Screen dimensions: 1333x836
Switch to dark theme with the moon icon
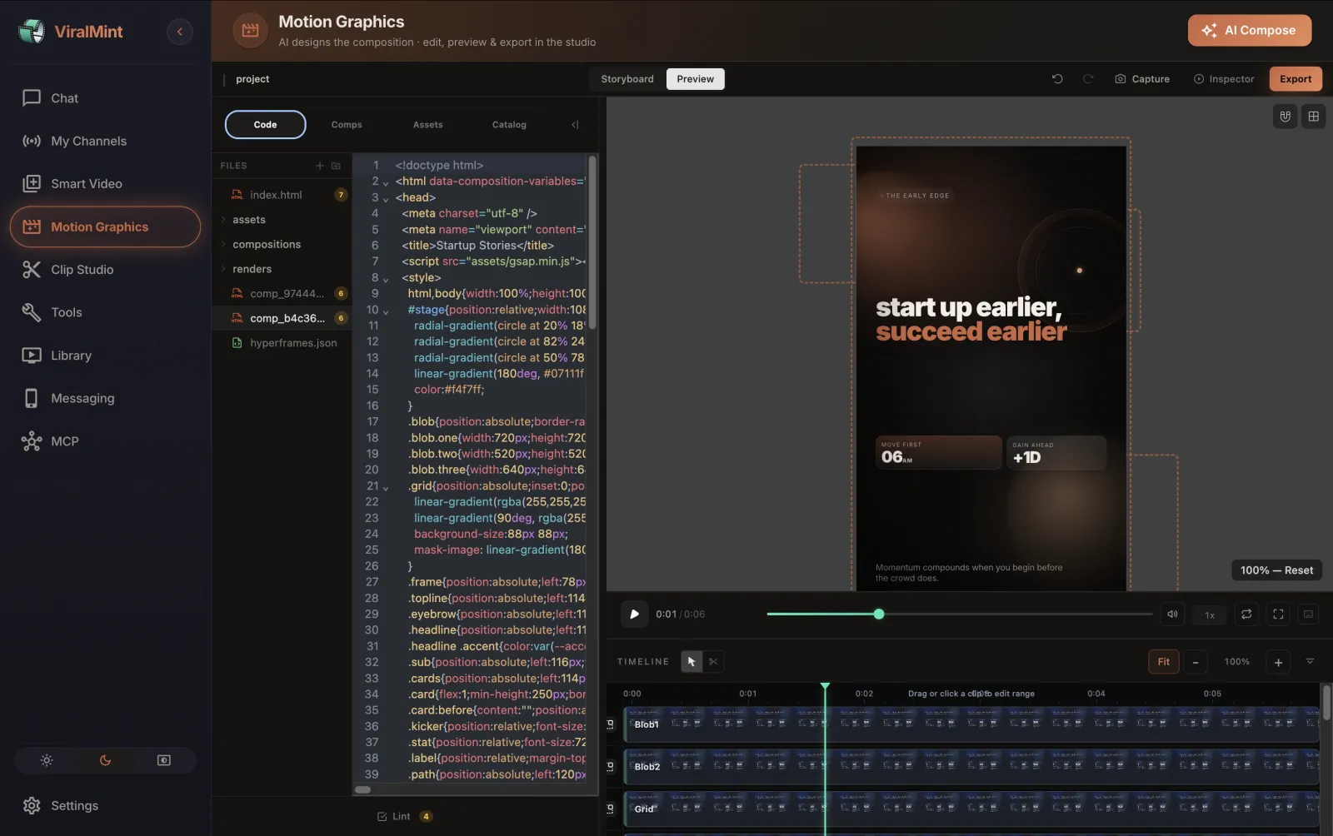105,760
